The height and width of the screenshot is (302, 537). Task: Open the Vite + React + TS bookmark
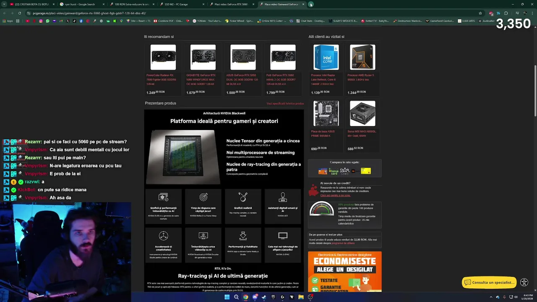(138, 21)
